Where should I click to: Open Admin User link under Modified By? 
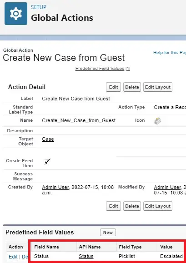pyautogui.click(x=167, y=187)
